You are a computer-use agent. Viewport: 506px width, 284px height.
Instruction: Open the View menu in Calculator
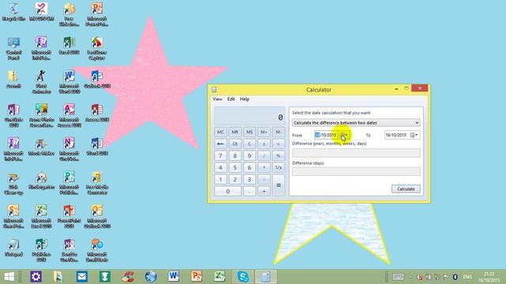click(217, 99)
